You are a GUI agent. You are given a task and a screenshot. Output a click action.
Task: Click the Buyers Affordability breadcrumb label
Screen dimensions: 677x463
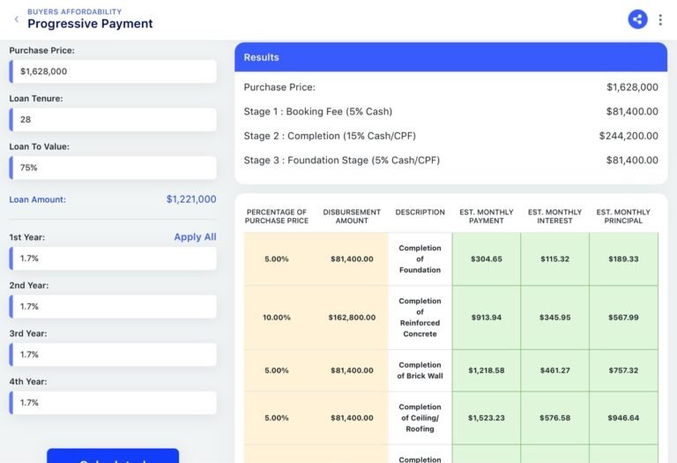click(74, 11)
